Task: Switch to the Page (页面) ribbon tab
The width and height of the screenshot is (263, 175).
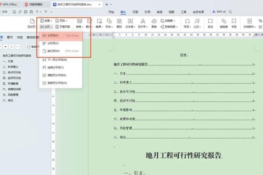Action: (135, 12)
